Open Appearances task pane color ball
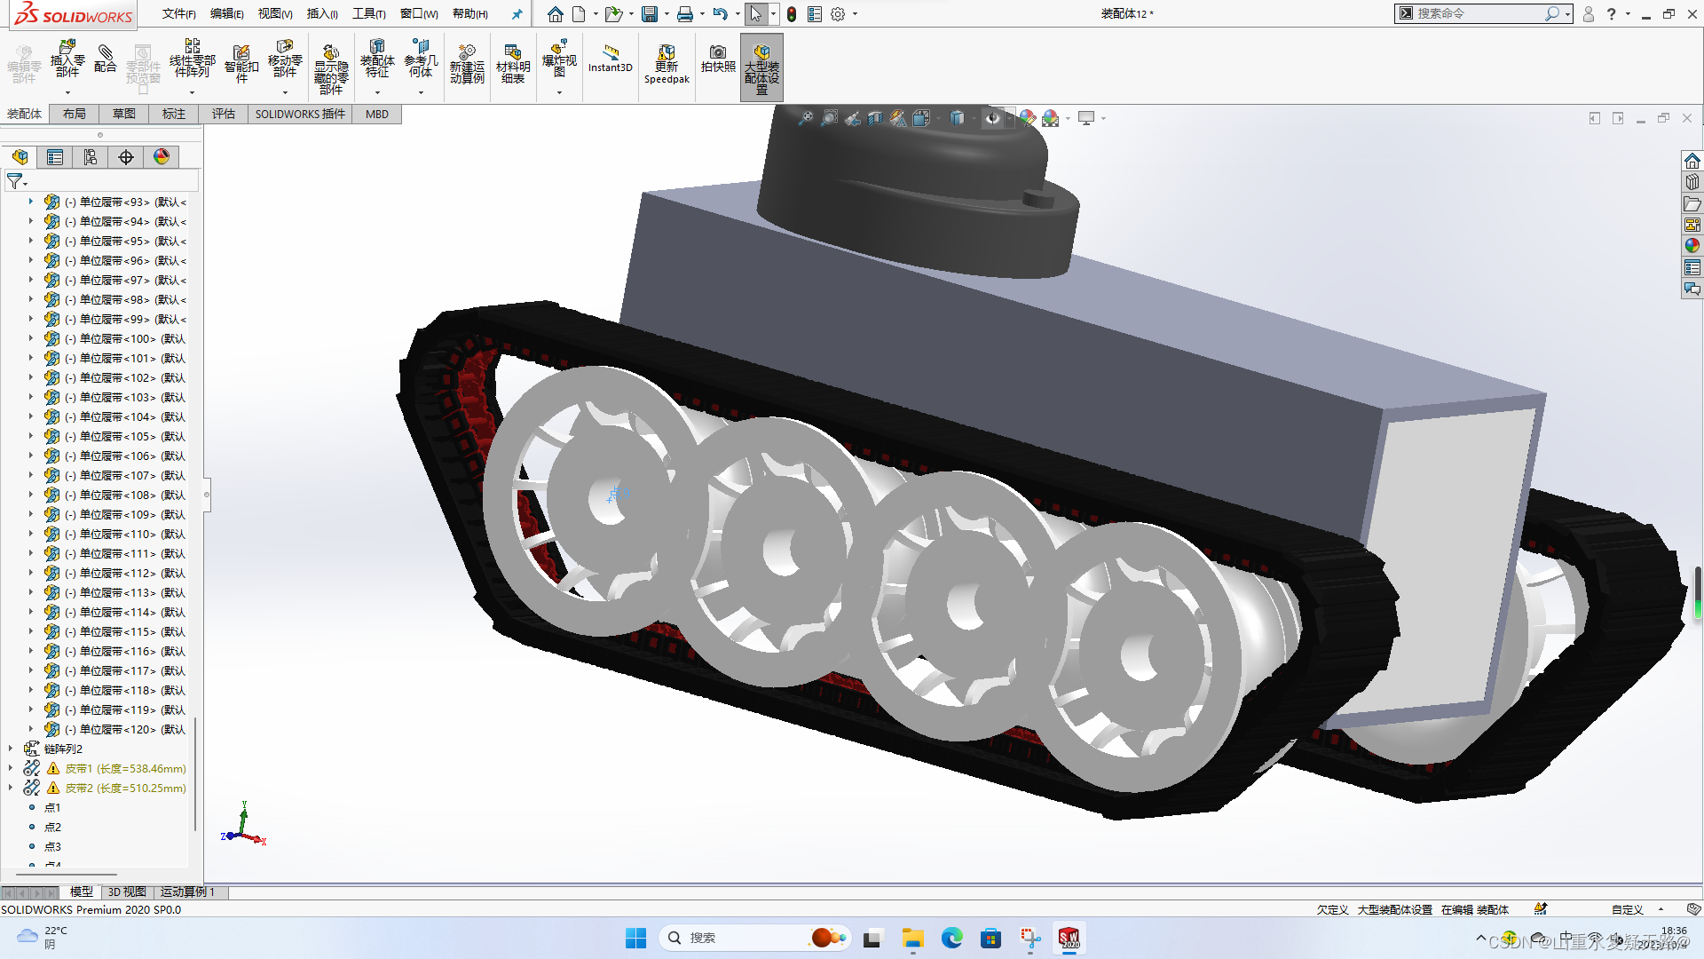1704x959 pixels. click(x=1692, y=246)
